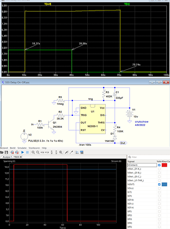Viewport: 170px width, 229px height.
Task: Uncheck the V(Contact) signal checkbox
Action: click(x=159, y=165)
